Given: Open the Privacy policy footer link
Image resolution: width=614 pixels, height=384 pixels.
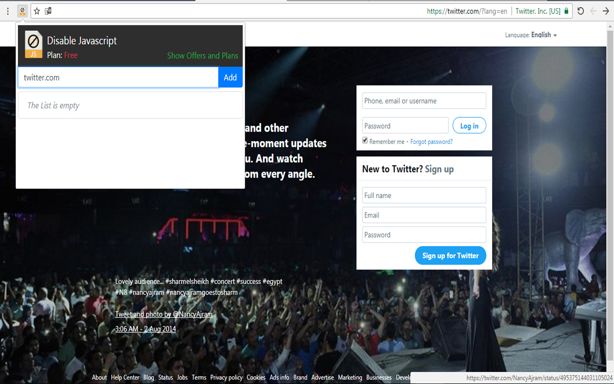Looking at the screenshot, I should pyautogui.click(x=226, y=378).
